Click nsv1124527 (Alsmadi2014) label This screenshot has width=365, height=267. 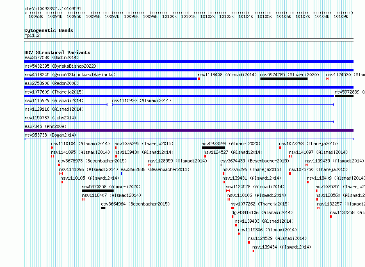(233, 152)
